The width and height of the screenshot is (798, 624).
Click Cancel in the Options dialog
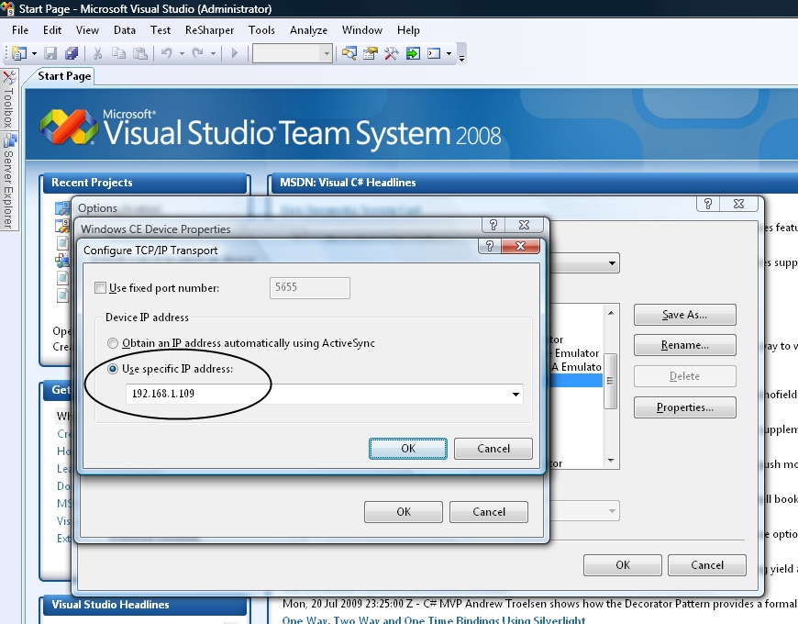(x=707, y=565)
